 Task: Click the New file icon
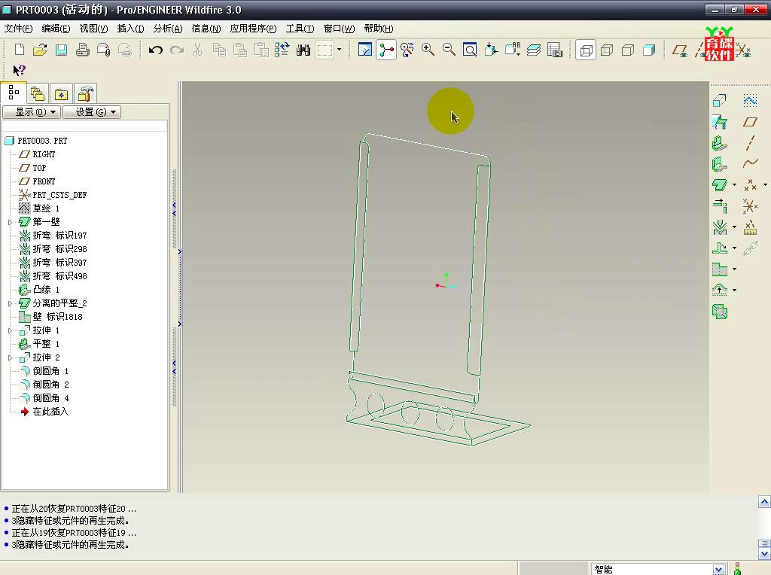click(19, 50)
